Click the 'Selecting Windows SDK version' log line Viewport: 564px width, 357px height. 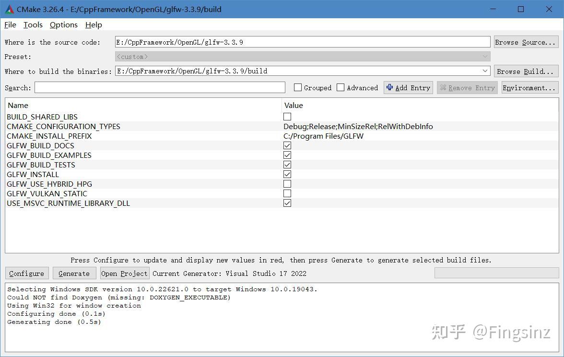(x=162, y=289)
